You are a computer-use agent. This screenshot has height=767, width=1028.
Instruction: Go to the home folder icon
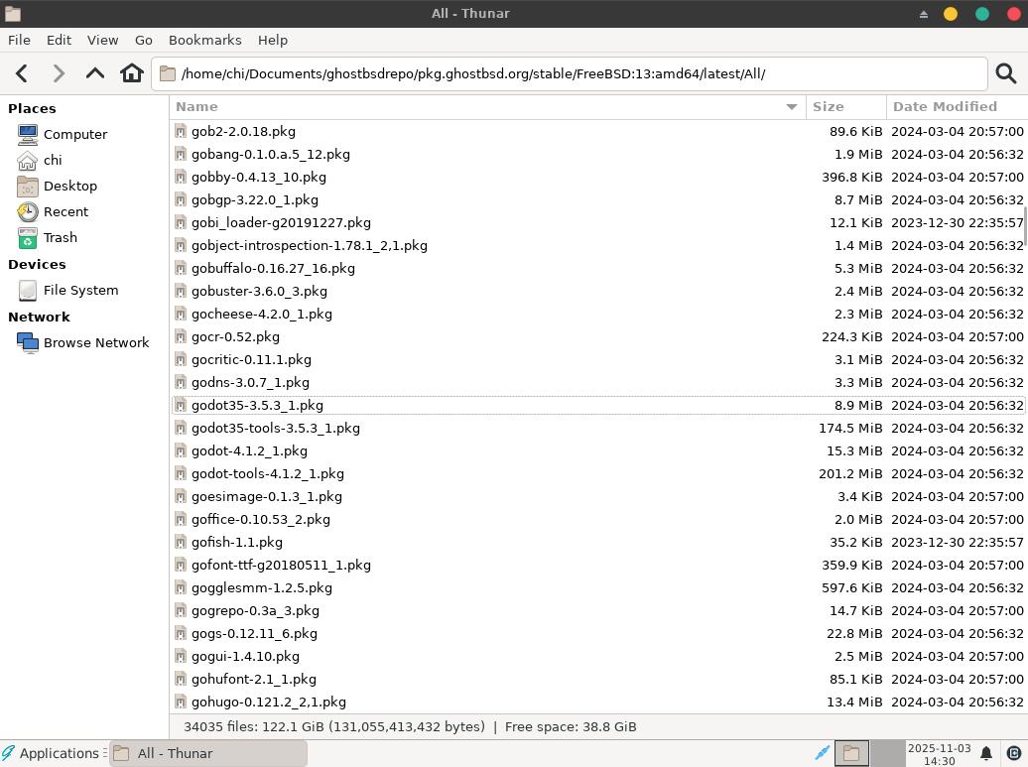[x=132, y=73]
